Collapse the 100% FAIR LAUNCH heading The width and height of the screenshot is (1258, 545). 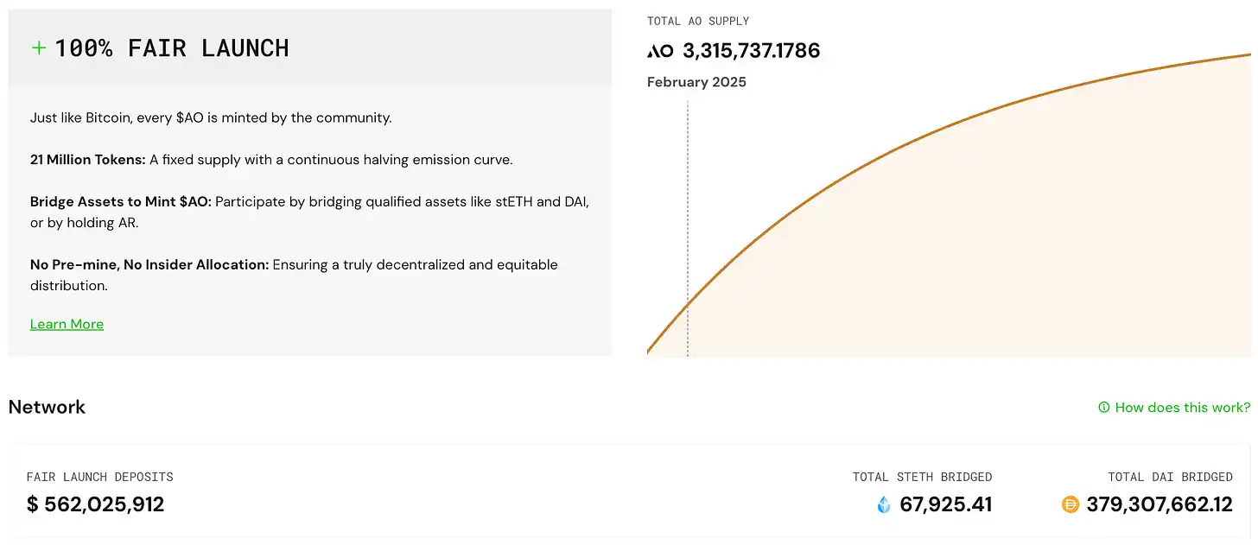pos(171,48)
